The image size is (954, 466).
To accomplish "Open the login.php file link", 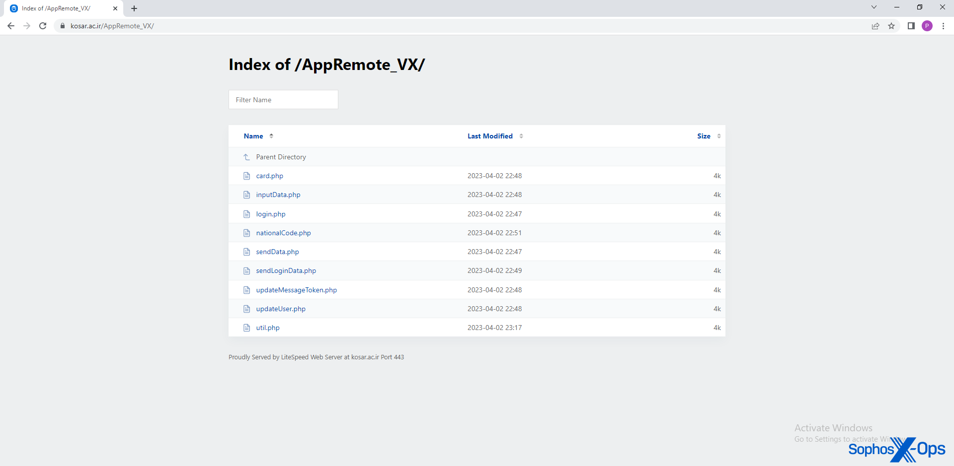I will (x=271, y=214).
